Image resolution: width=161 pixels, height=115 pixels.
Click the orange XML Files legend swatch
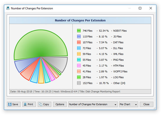tap(79, 54)
